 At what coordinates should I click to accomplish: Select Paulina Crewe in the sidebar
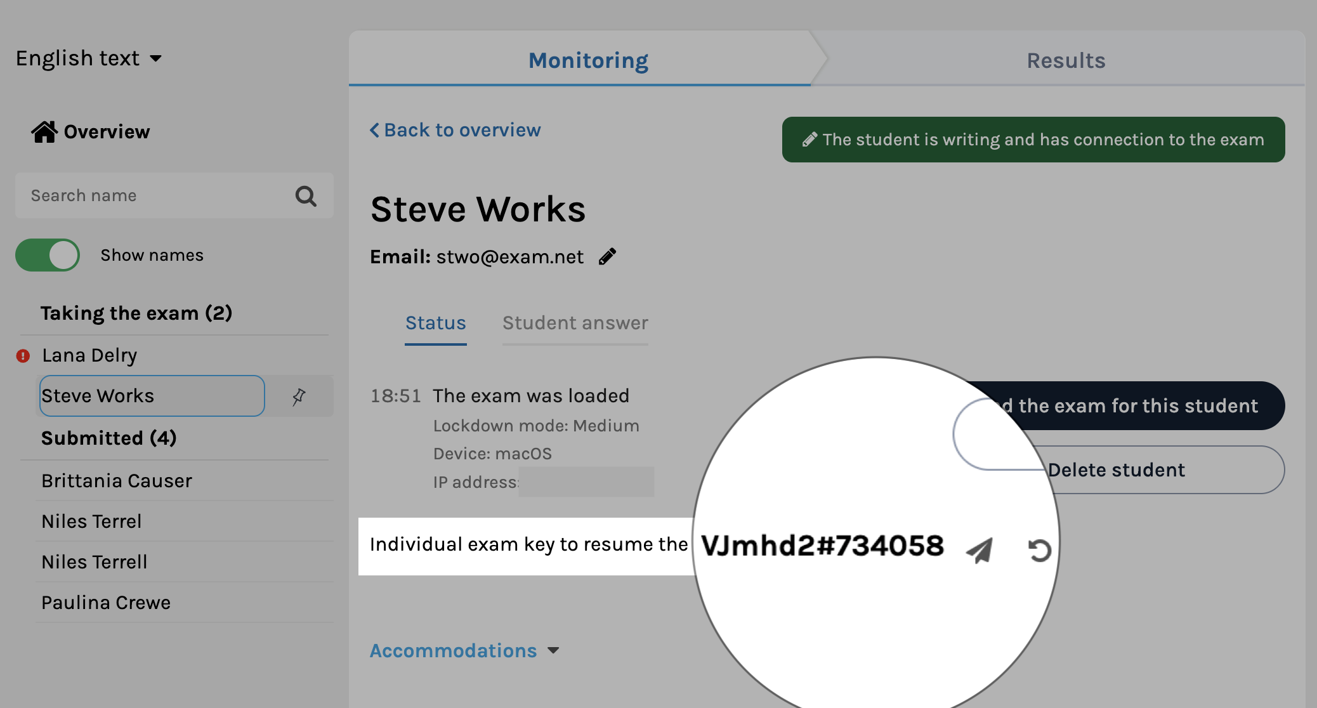106,603
